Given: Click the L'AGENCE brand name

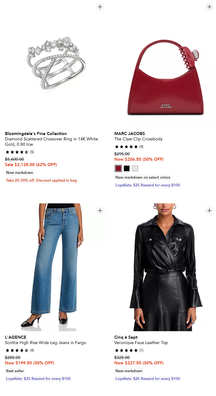Looking at the screenshot, I should (x=16, y=337).
